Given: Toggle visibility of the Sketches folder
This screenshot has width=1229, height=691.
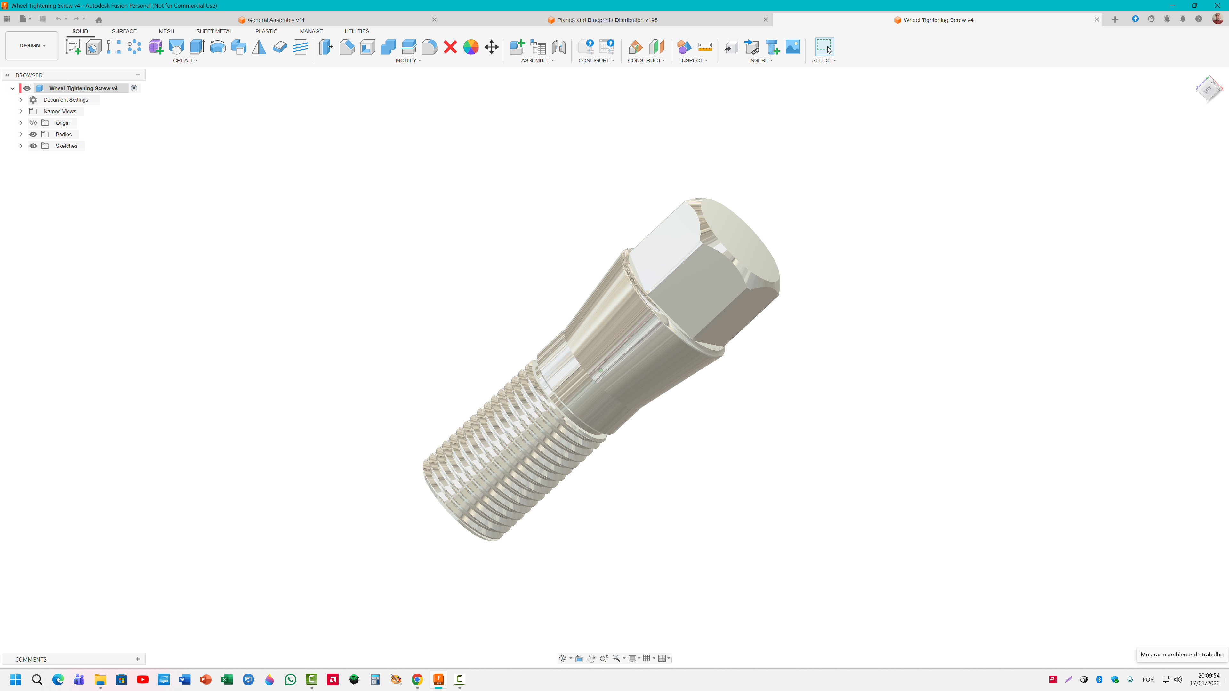Looking at the screenshot, I should [33, 146].
